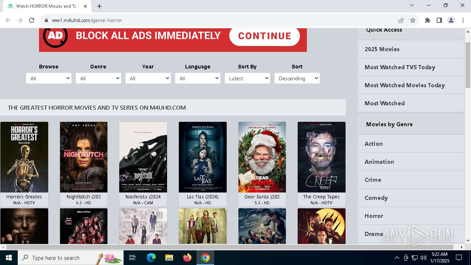Click the forward navigation arrow

pyautogui.click(x=20, y=20)
